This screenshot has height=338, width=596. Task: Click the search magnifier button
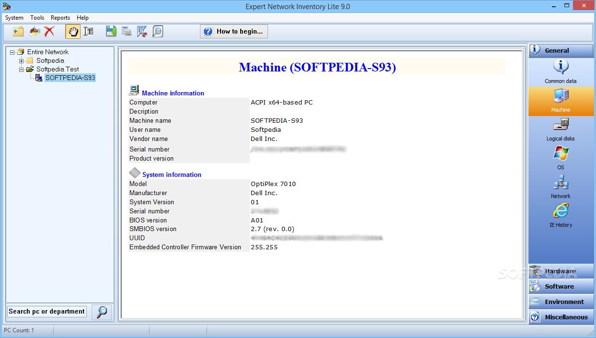coord(102,312)
